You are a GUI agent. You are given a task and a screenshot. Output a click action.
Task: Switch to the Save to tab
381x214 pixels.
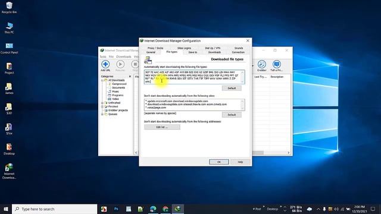coord(193,52)
